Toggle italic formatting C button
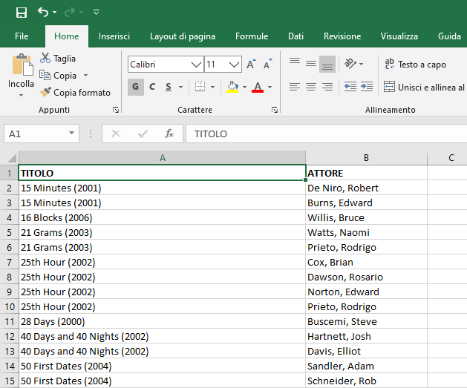This screenshot has width=467, height=388. pos(152,87)
